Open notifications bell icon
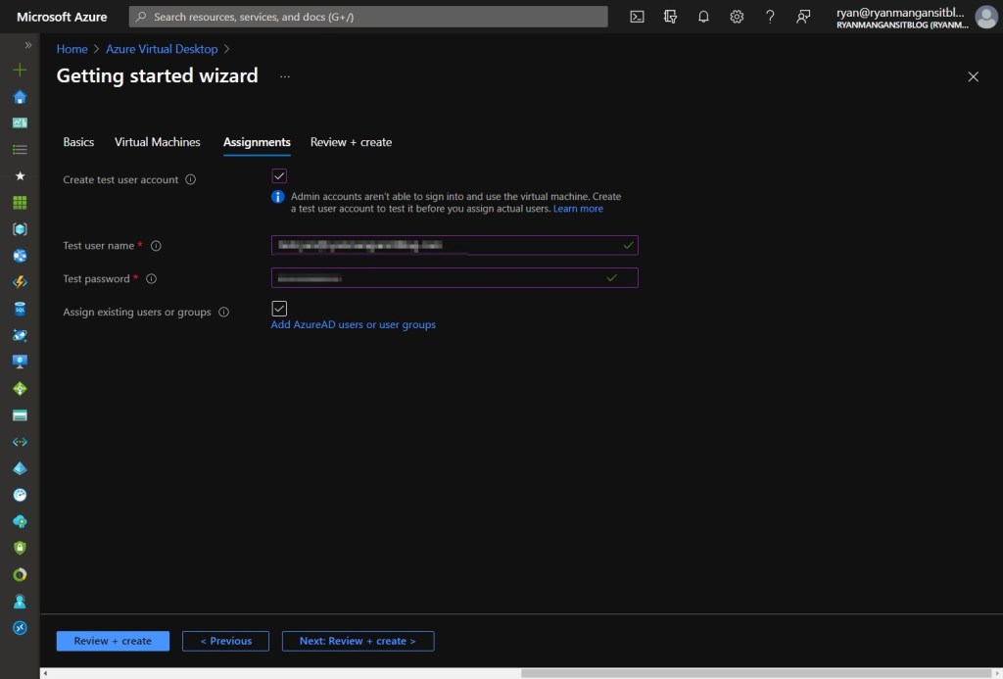 pos(703,17)
